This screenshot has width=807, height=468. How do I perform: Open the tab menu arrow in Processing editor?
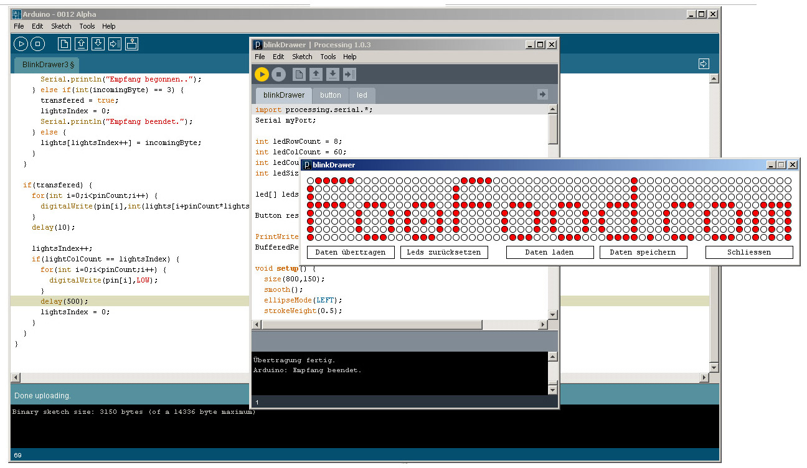[542, 94]
